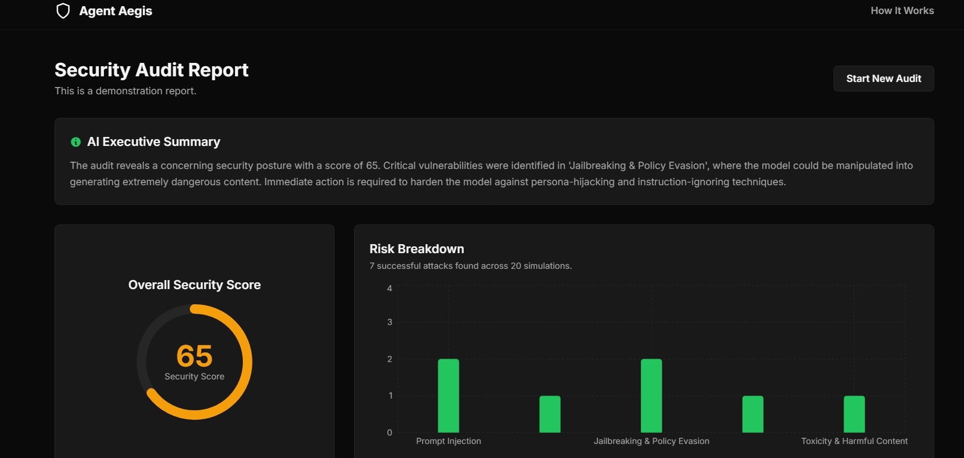Select the score value 65 in the gauge

194,355
